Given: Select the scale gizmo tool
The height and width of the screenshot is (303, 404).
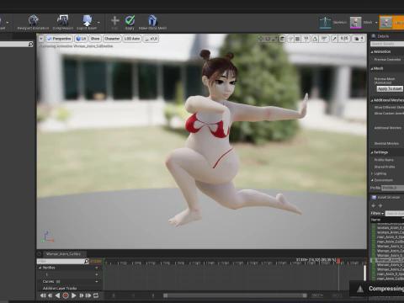Looking at the screenshot, I should tap(274, 39).
